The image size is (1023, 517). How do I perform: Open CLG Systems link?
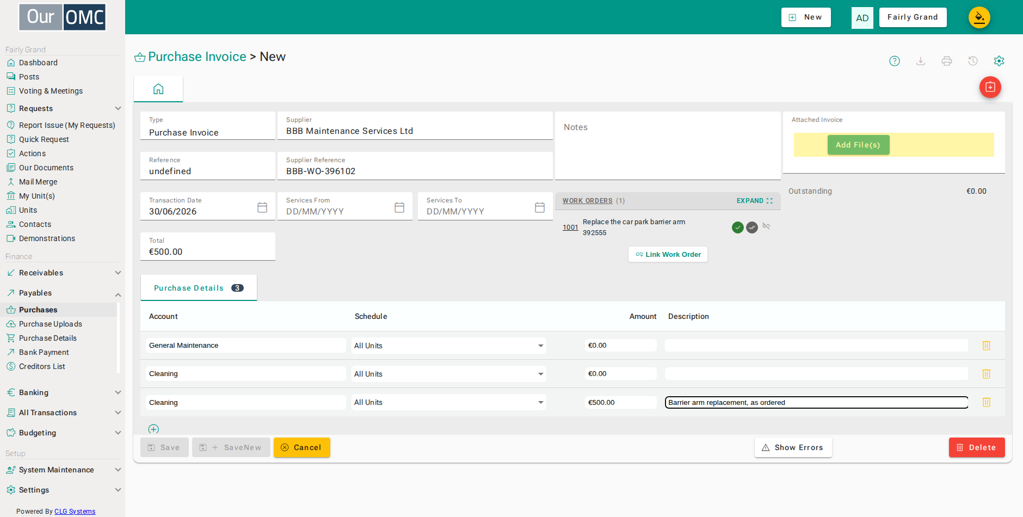click(x=75, y=512)
